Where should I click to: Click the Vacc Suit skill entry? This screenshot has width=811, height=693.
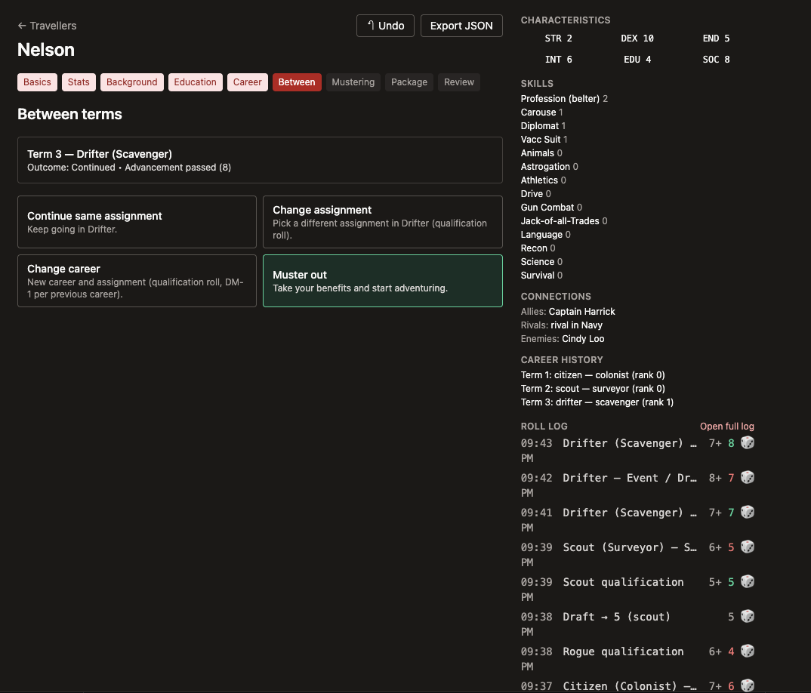pos(544,139)
